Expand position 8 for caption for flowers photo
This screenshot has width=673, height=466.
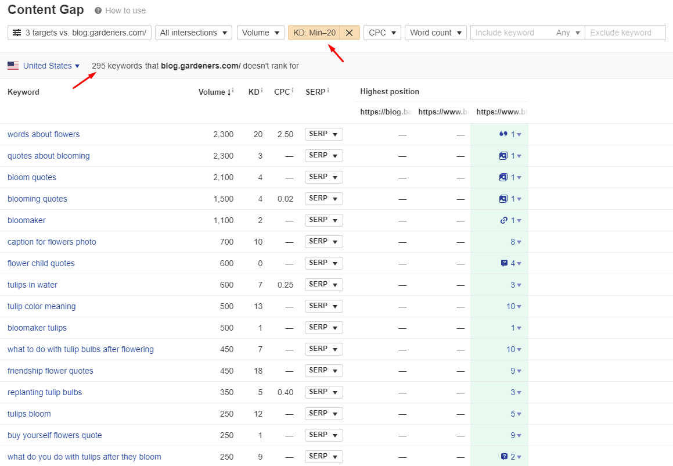(x=516, y=242)
